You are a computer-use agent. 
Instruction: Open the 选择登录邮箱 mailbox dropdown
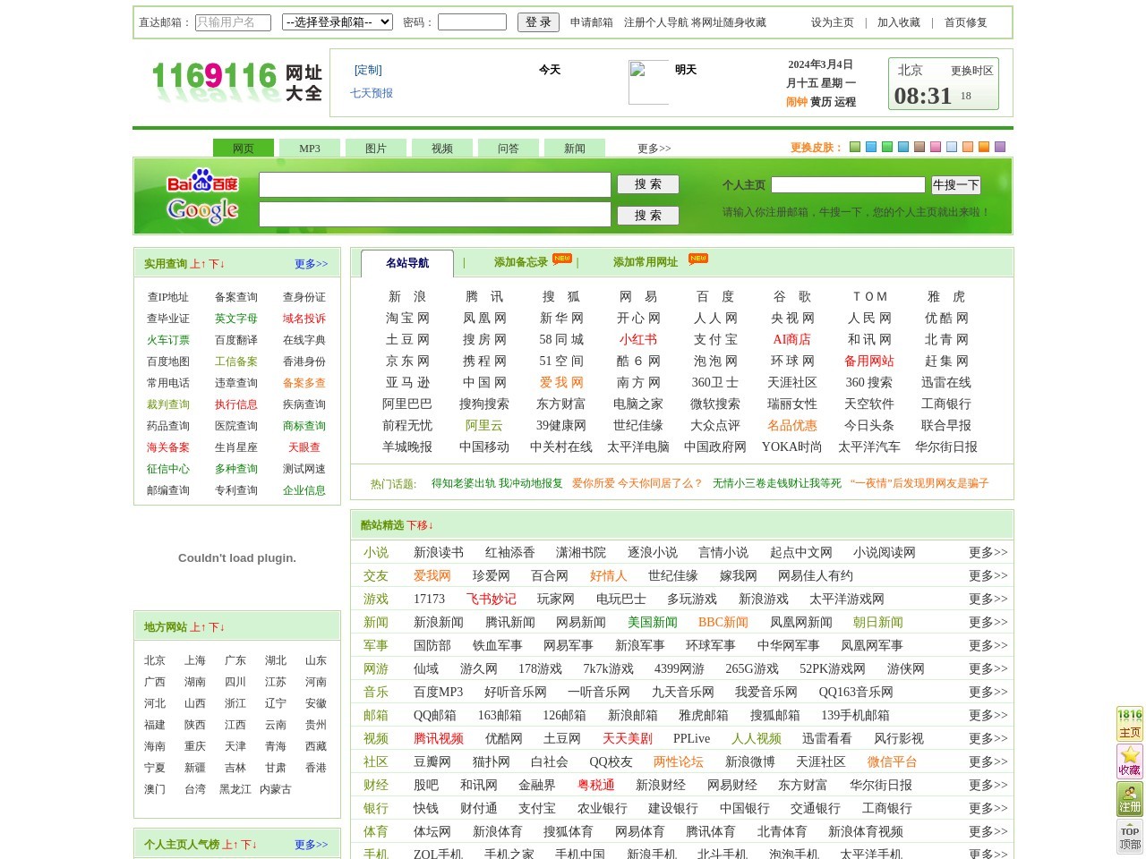(x=338, y=22)
